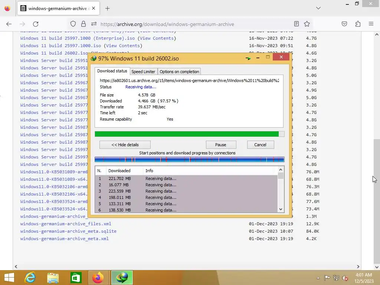Viewport: 380px width, 285px height.
Task: Open the Windows Store taskbar icon
Action: click(76, 278)
